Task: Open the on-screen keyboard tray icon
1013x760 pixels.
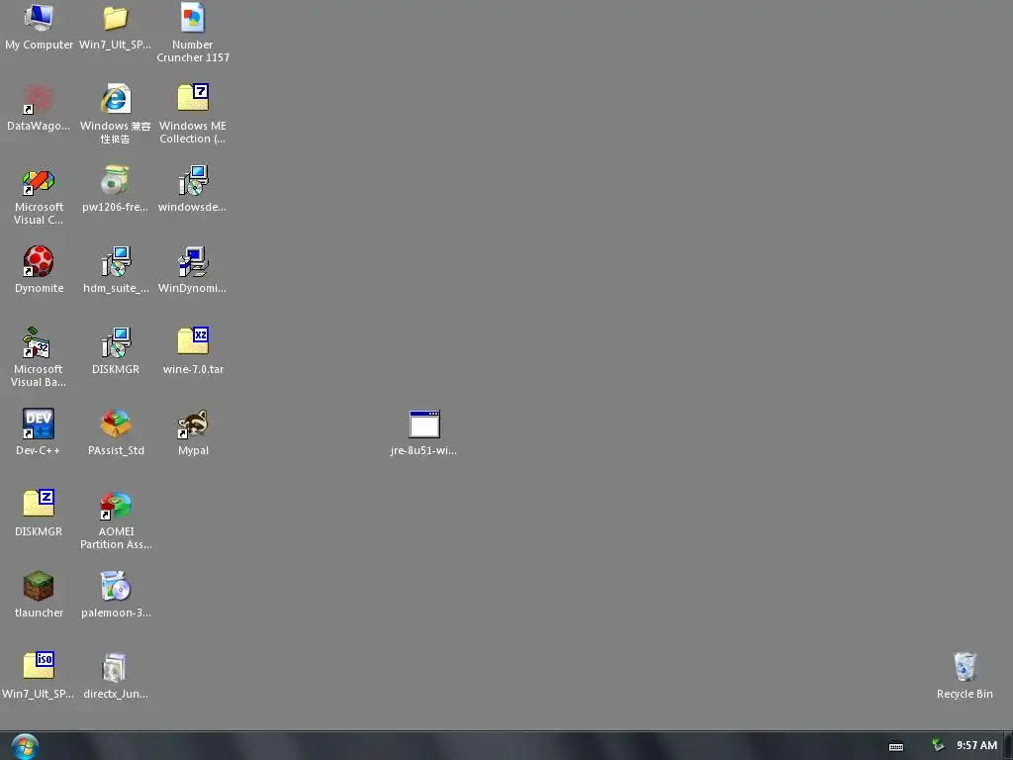Action: [x=896, y=746]
